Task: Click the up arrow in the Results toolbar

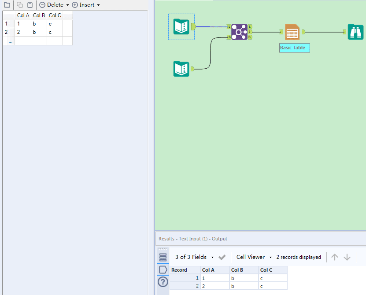Action: [x=335, y=257]
